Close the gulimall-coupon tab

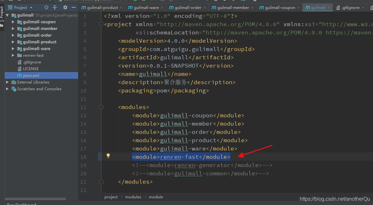(298, 8)
